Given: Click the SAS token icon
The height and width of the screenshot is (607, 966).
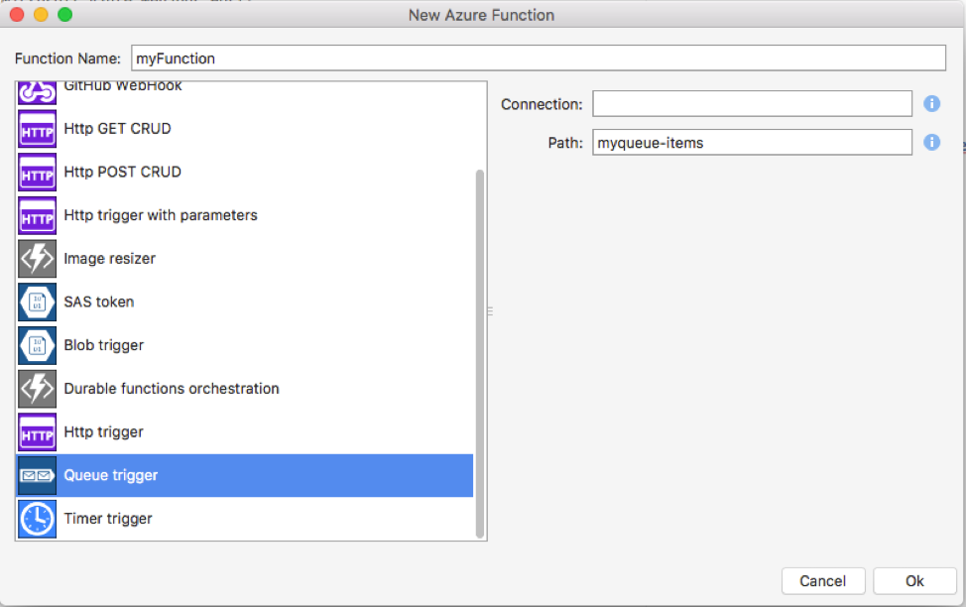Looking at the screenshot, I should (x=38, y=303).
